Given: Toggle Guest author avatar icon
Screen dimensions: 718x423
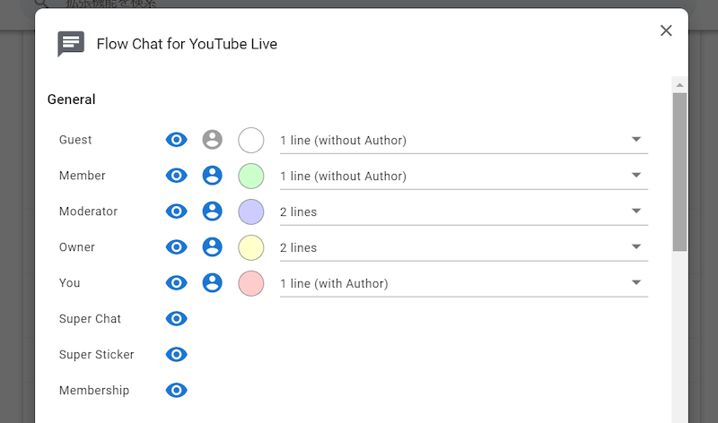Looking at the screenshot, I should [212, 140].
